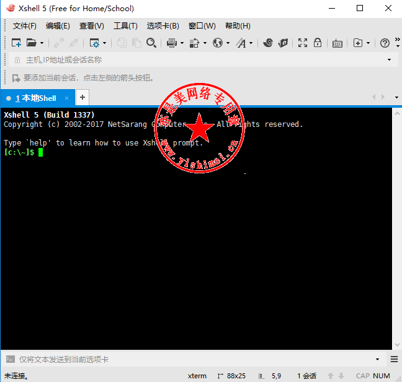Click the terminal prompt line [c:\~]$
The image size is (402, 382).
click(19, 152)
